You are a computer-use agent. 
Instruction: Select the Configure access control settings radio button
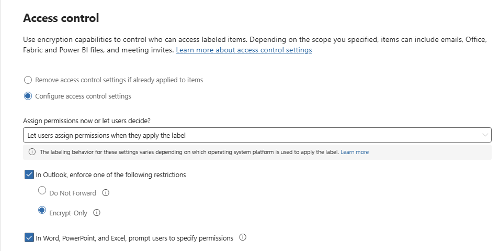[28, 96]
